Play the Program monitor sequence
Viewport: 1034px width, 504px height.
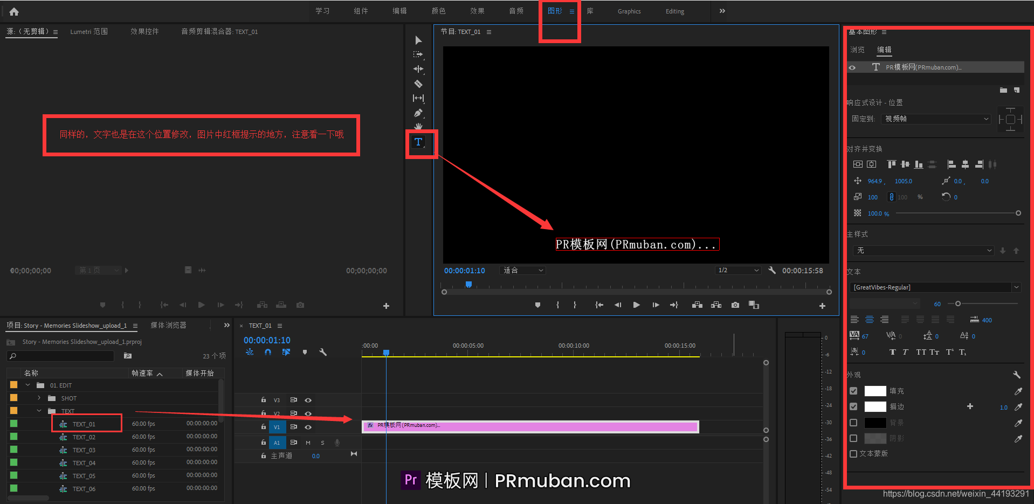tap(637, 305)
